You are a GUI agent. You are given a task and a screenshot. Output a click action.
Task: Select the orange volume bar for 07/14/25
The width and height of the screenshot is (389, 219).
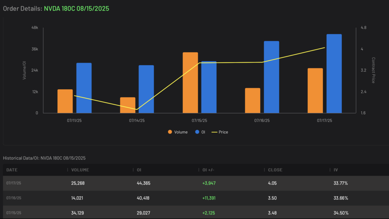point(128,105)
